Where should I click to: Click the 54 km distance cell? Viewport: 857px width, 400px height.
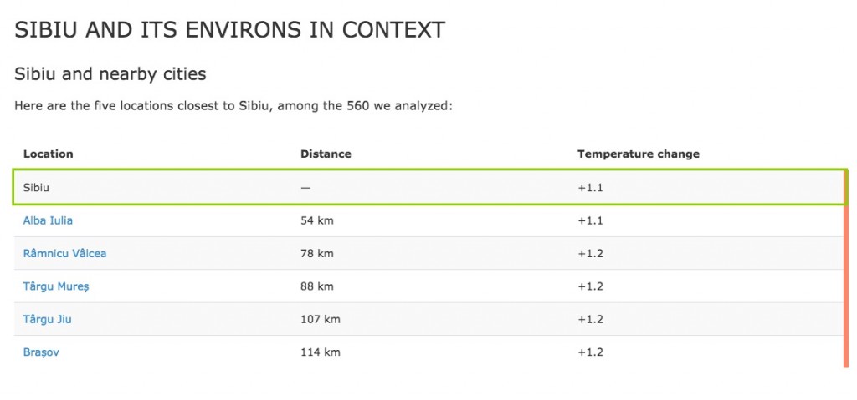[x=317, y=220]
